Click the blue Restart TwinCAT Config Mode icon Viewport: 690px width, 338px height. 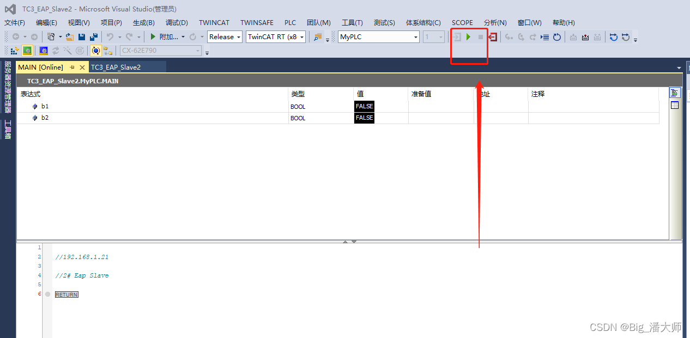44,51
